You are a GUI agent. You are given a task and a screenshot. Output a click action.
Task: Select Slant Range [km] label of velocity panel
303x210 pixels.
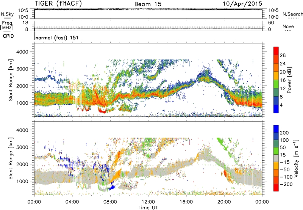point(11,158)
